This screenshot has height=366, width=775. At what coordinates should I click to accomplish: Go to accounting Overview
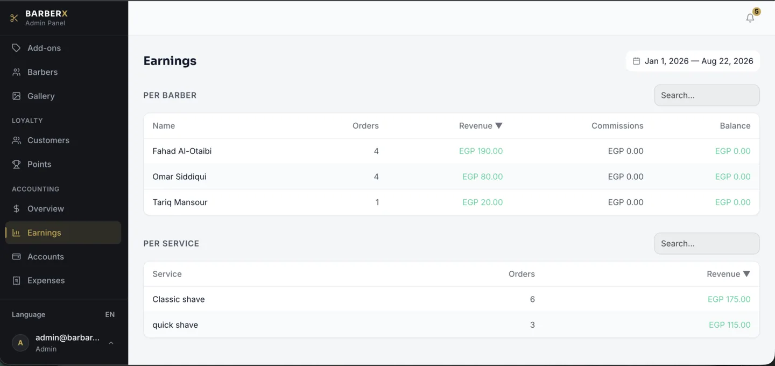(64, 209)
